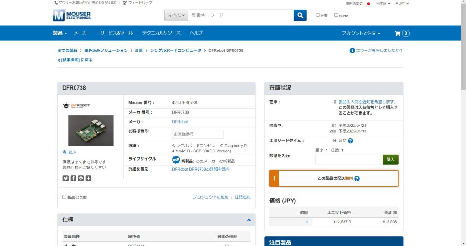Open the 製品 products dropdown menu
The height and width of the screenshot is (246, 466).
[x=60, y=33]
